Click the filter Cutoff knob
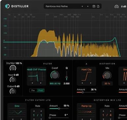 pyautogui.click(x=55, y=75)
